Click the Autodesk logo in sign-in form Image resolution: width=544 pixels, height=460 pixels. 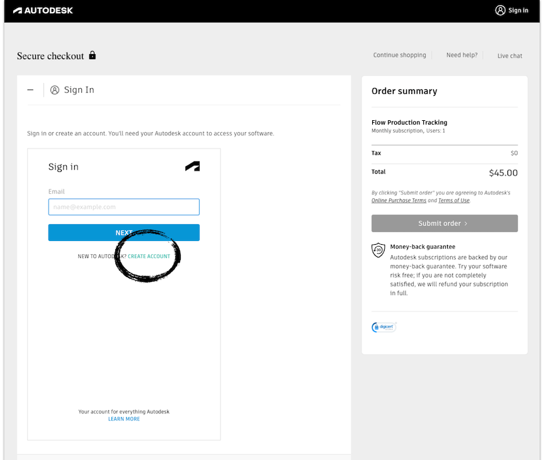click(x=193, y=166)
